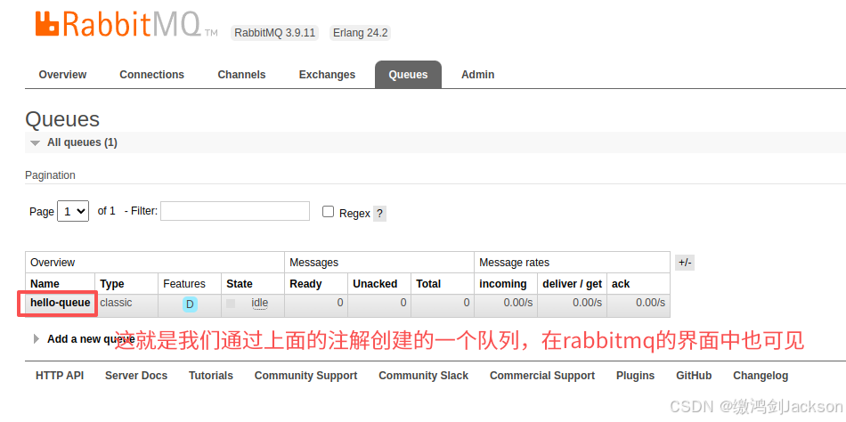Screen dimensions: 846x422
Task: Click the RabbitMQ logo
Action: coord(126,22)
